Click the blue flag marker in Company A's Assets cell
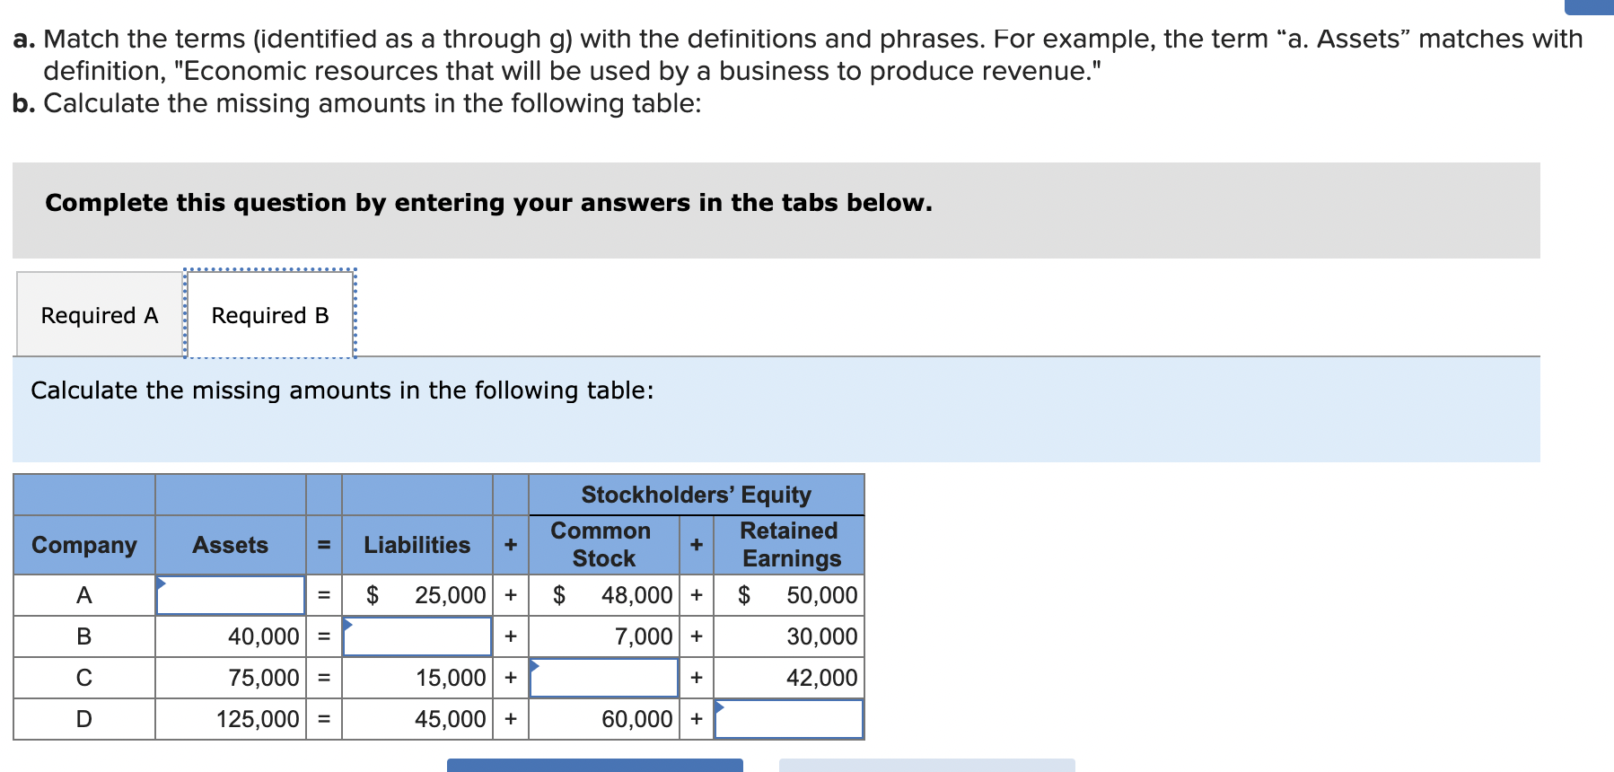 (x=162, y=582)
